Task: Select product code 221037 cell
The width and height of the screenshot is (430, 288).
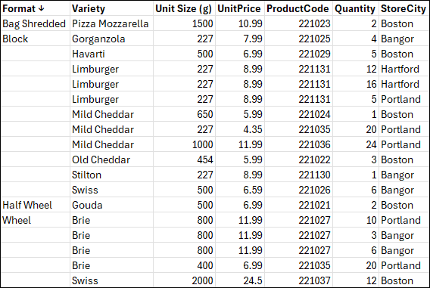Action: [x=298, y=280]
